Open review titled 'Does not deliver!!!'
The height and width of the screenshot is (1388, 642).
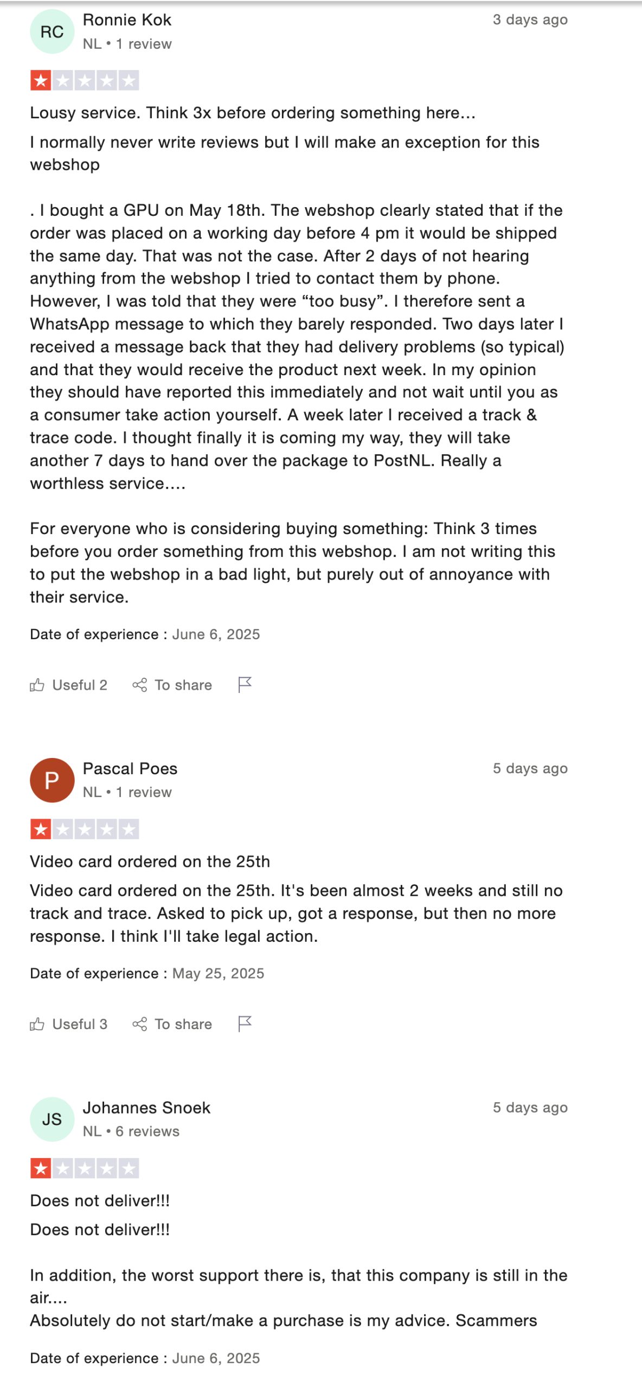click(x=100, y=1200)
